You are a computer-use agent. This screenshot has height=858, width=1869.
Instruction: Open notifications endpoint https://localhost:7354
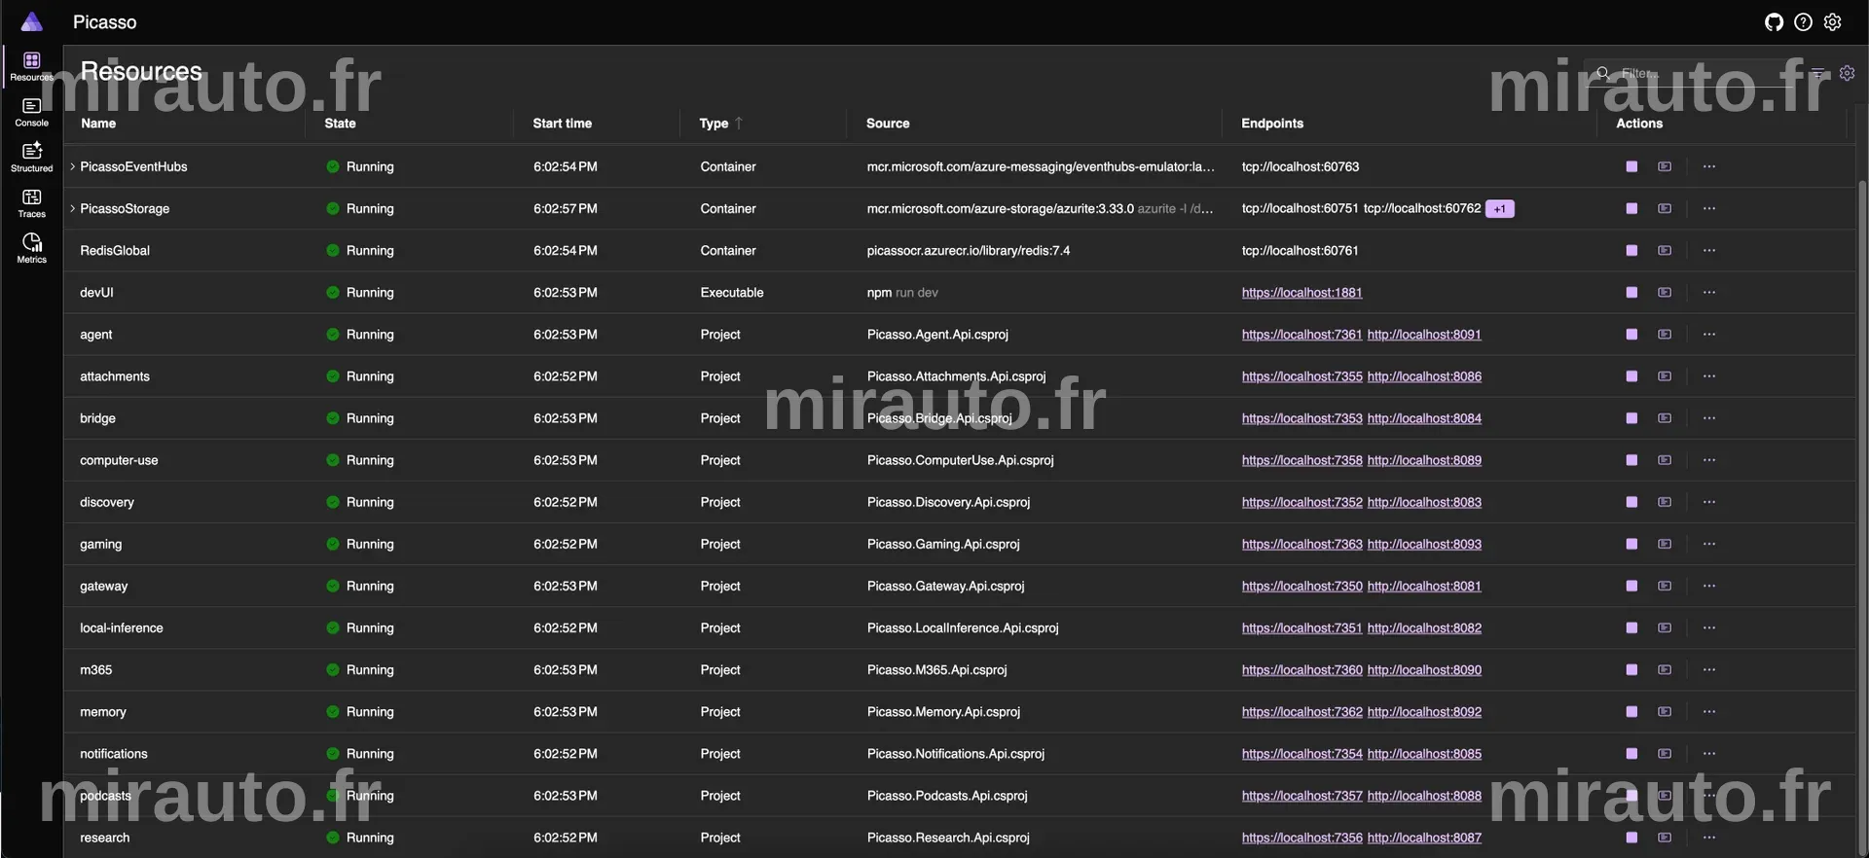click(x=1301, y=753)
